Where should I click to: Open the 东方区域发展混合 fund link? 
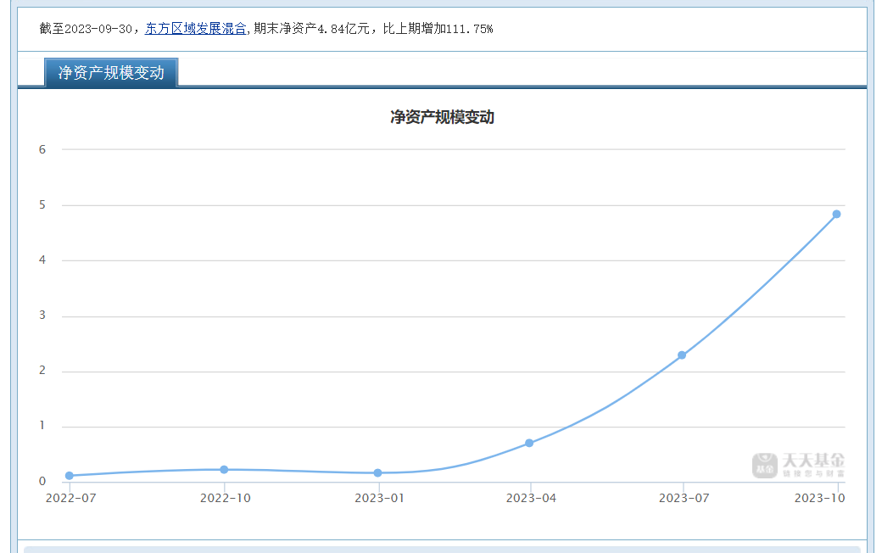pyautogui.click(x=195, y=29)
